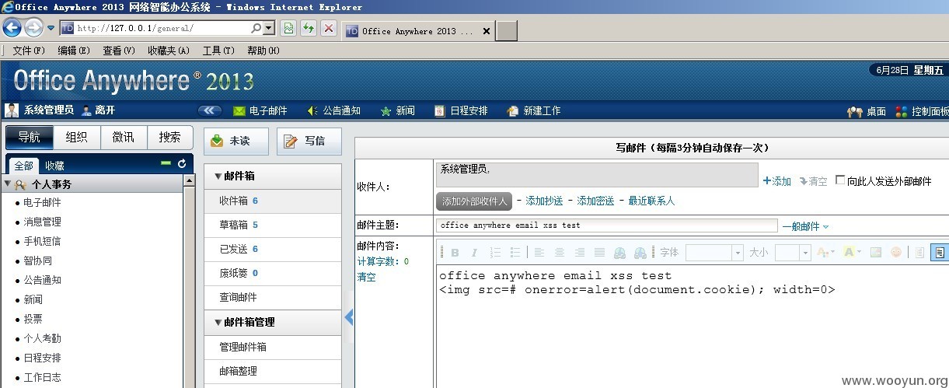Screen dimensions: 949x388
Task: Remove link with second globe icon
Action: point(640,253)
